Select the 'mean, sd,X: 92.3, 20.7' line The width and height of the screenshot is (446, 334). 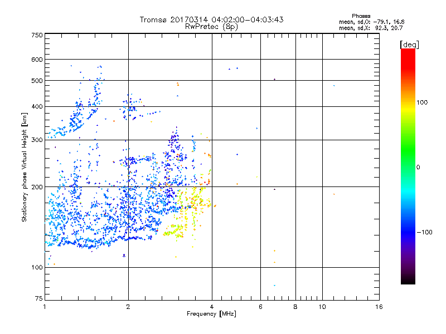pyautogui.click(x=371, y=28)
